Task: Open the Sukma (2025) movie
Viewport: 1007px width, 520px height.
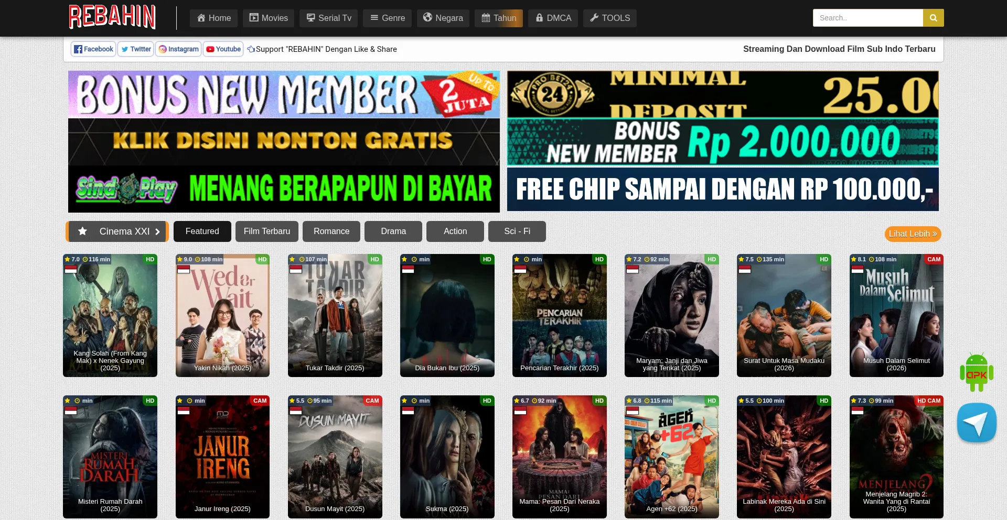Action: click(x=447, y=457)
